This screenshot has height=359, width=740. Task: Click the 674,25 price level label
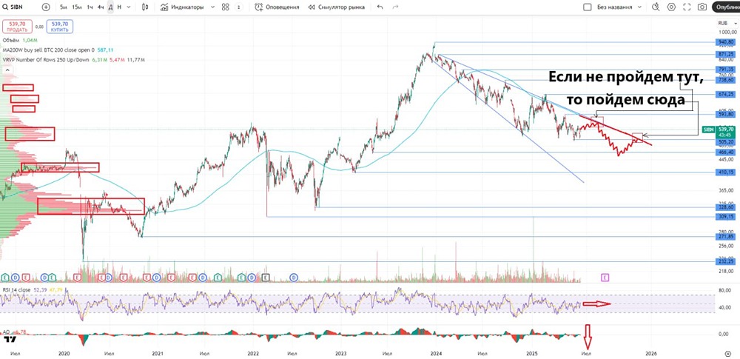tap(726, 94)
